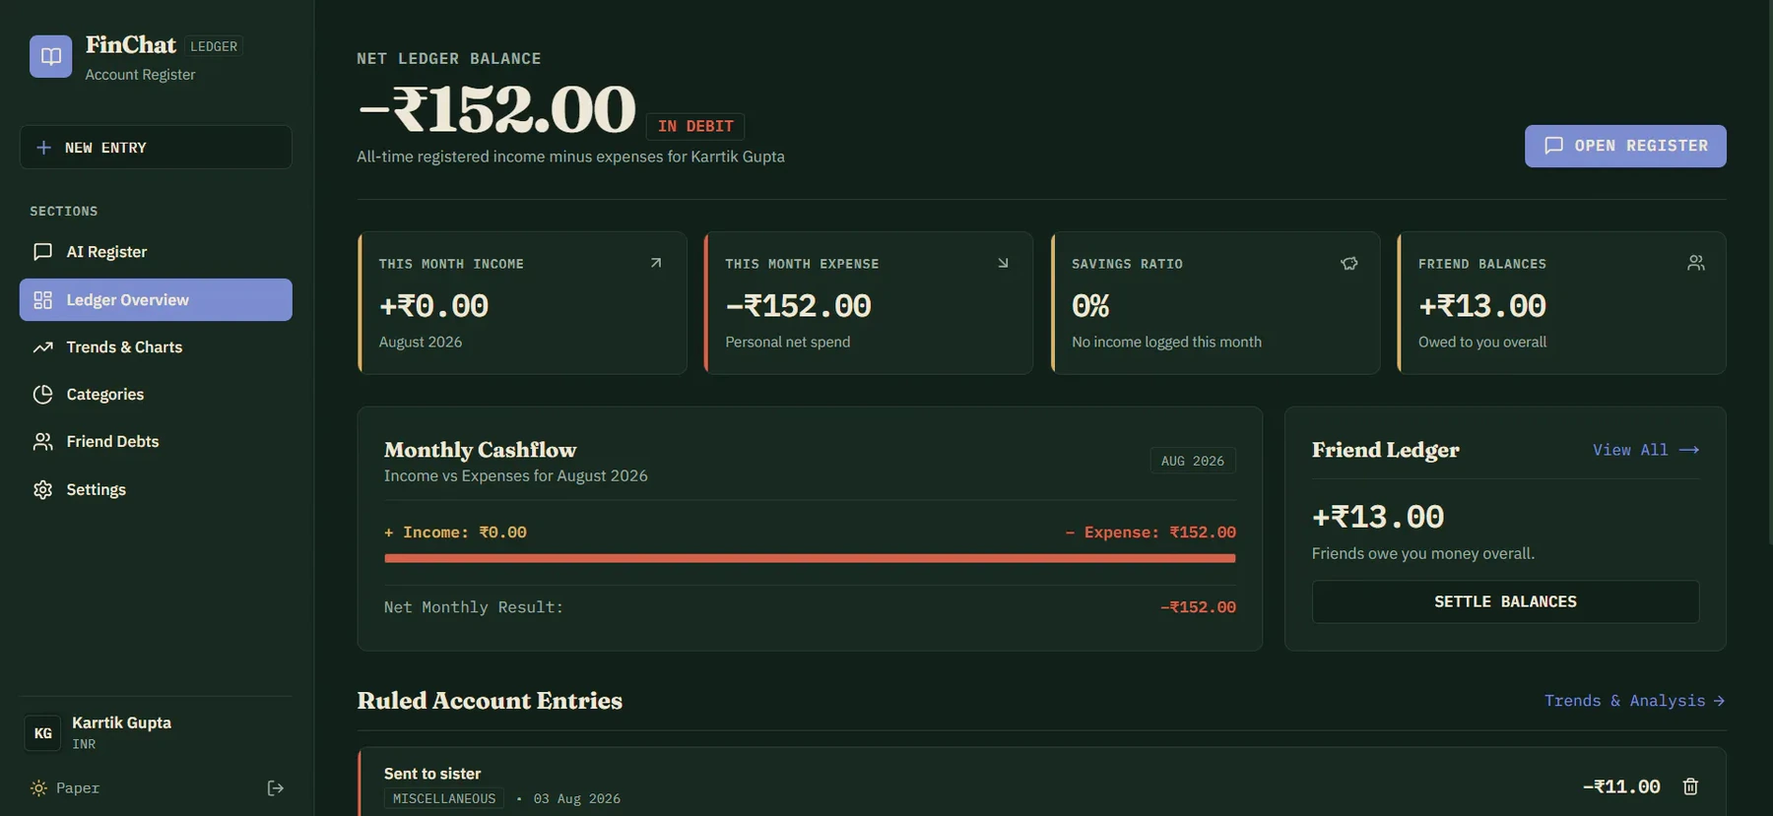The width and height of the screenshot is (1773, 816).
Task: Click the KG user avatar
Action: 42,733
